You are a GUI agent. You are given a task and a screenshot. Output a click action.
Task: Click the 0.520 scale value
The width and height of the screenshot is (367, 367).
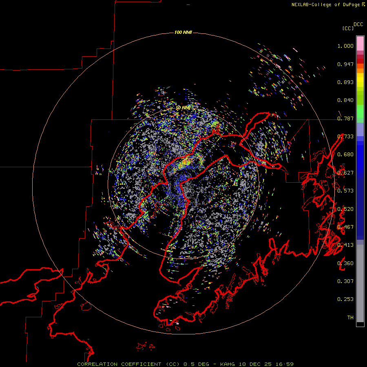click(345, 209)
